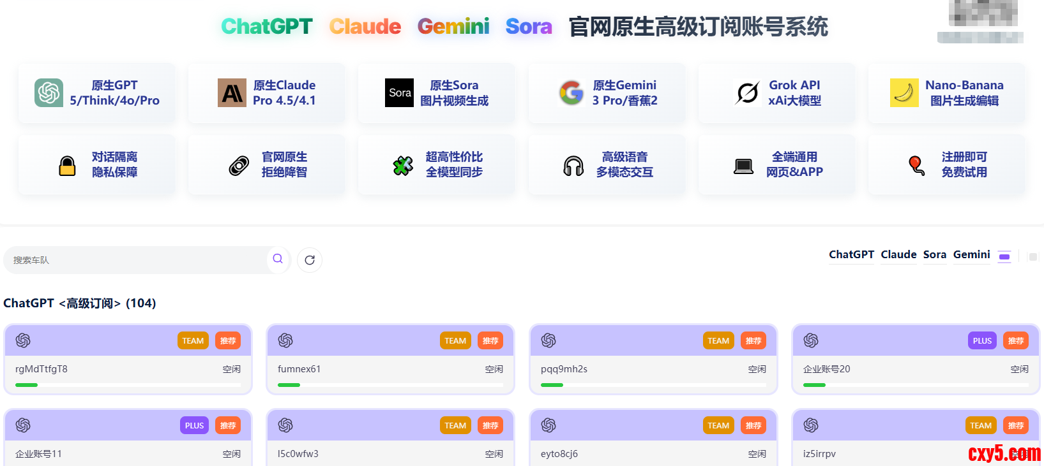The image size is (1044, 466).
Task: Click the black Sora logo icon
Action: [x=400, y=93]
